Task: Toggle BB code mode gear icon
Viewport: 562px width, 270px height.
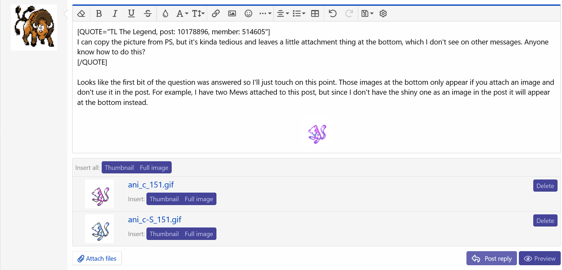Action: 383,13
